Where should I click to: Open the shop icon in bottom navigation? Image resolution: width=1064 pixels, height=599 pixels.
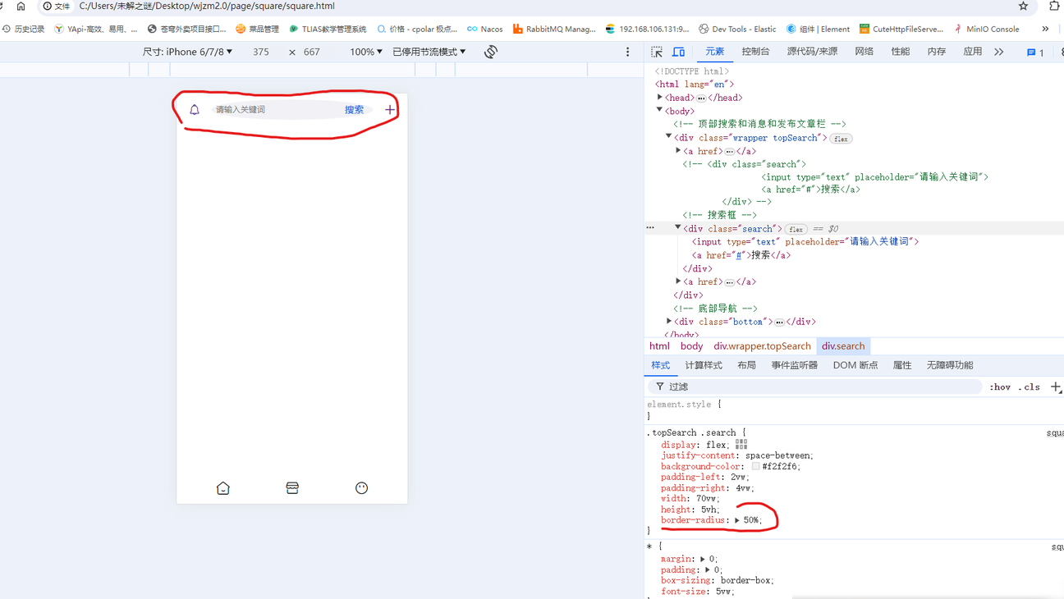click(292, 488)
